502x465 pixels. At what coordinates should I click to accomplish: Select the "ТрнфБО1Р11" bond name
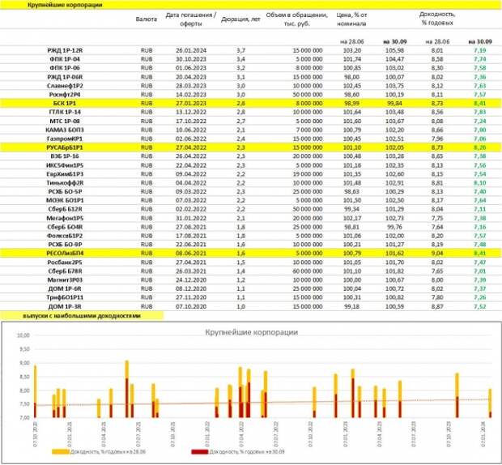coord(65,297)
